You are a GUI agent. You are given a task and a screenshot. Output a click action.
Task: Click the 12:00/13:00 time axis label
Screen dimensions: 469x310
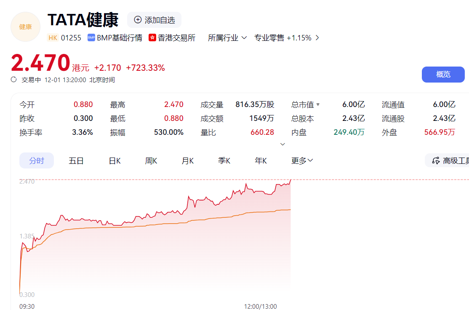coord(261,306)
